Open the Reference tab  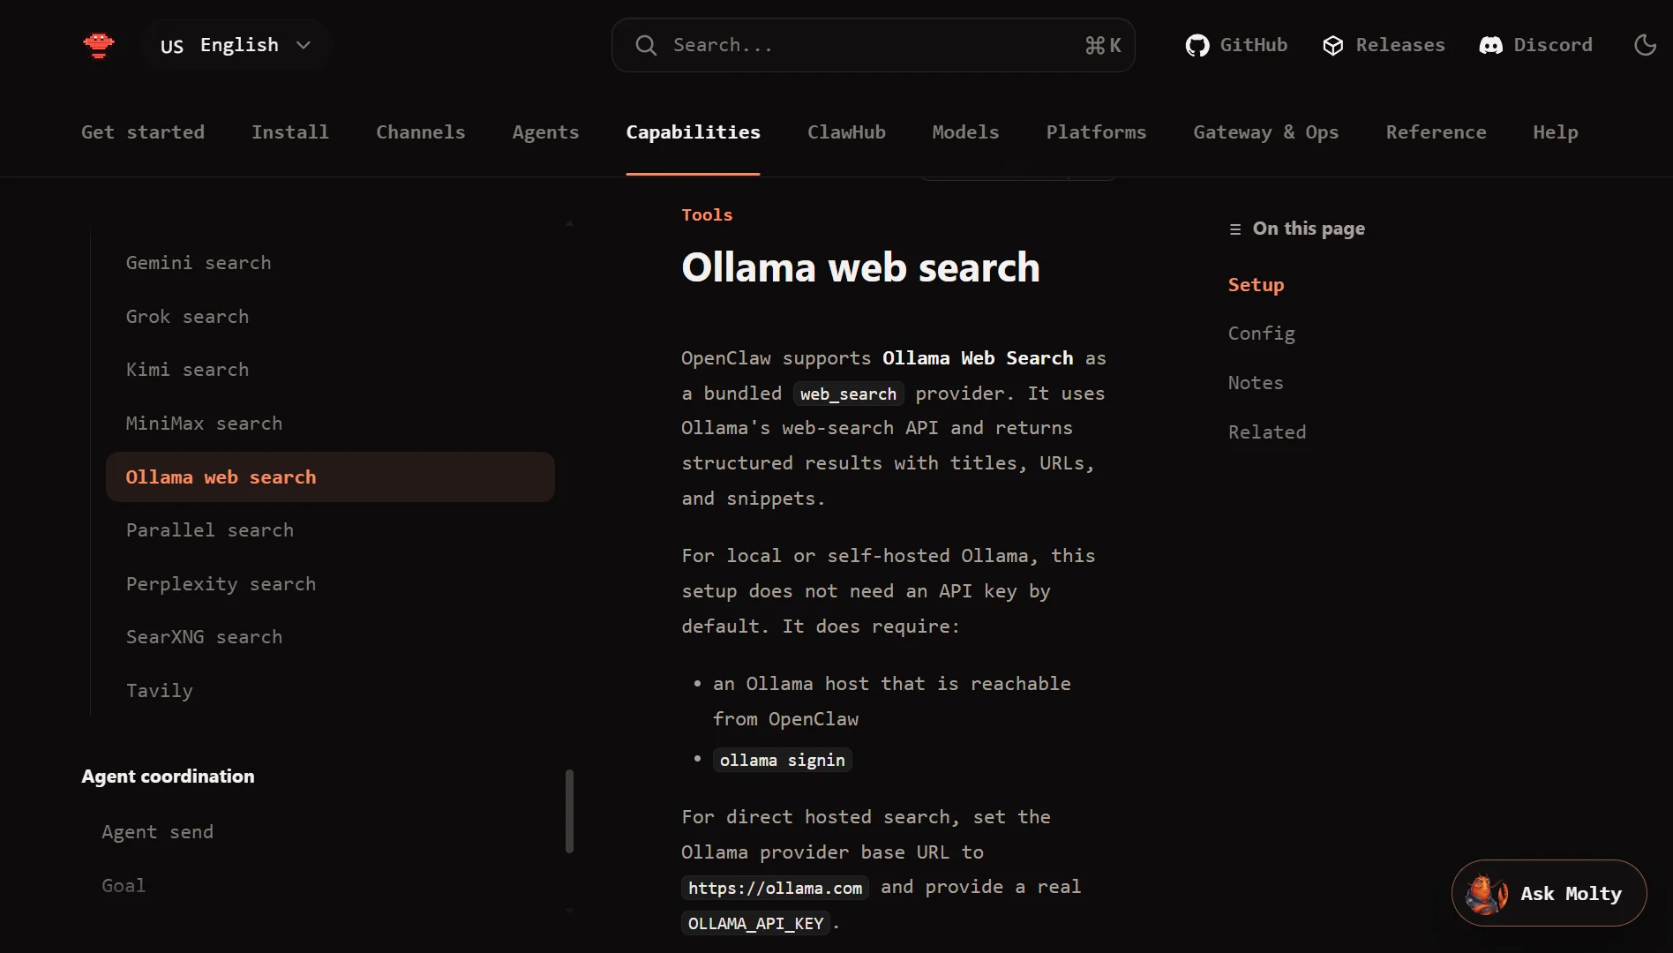[x=1436, y=132]
